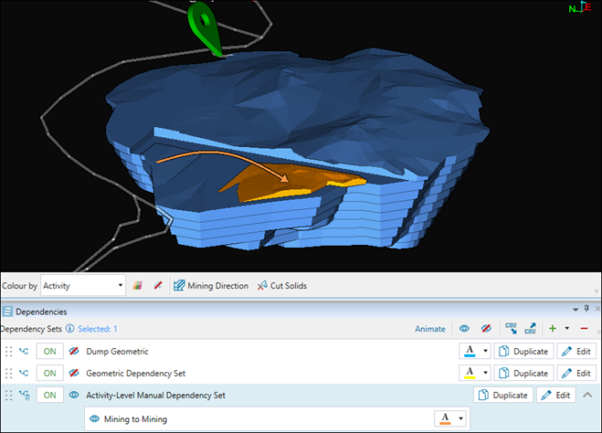This screenshot has height=433, width=602.
Task: Edit the Geometric Dependency Set
Action: (576, 373)
